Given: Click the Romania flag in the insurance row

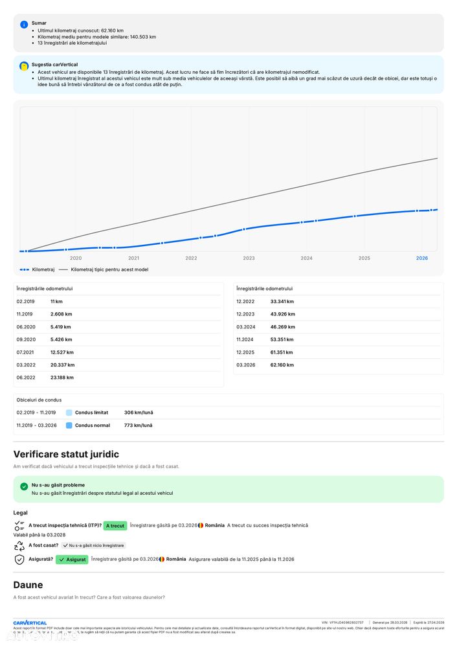Looking at the screenshot, I should [x=162, y=559].
